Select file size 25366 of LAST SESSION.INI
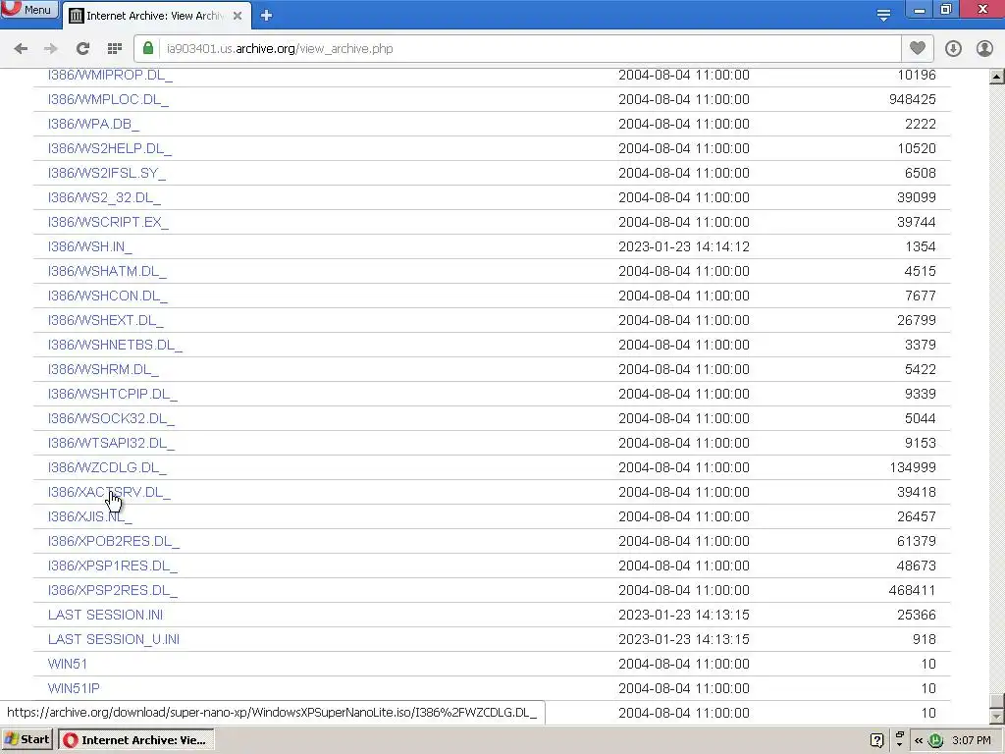This screenshot has width=1005, height=754. tap(917, 615)
